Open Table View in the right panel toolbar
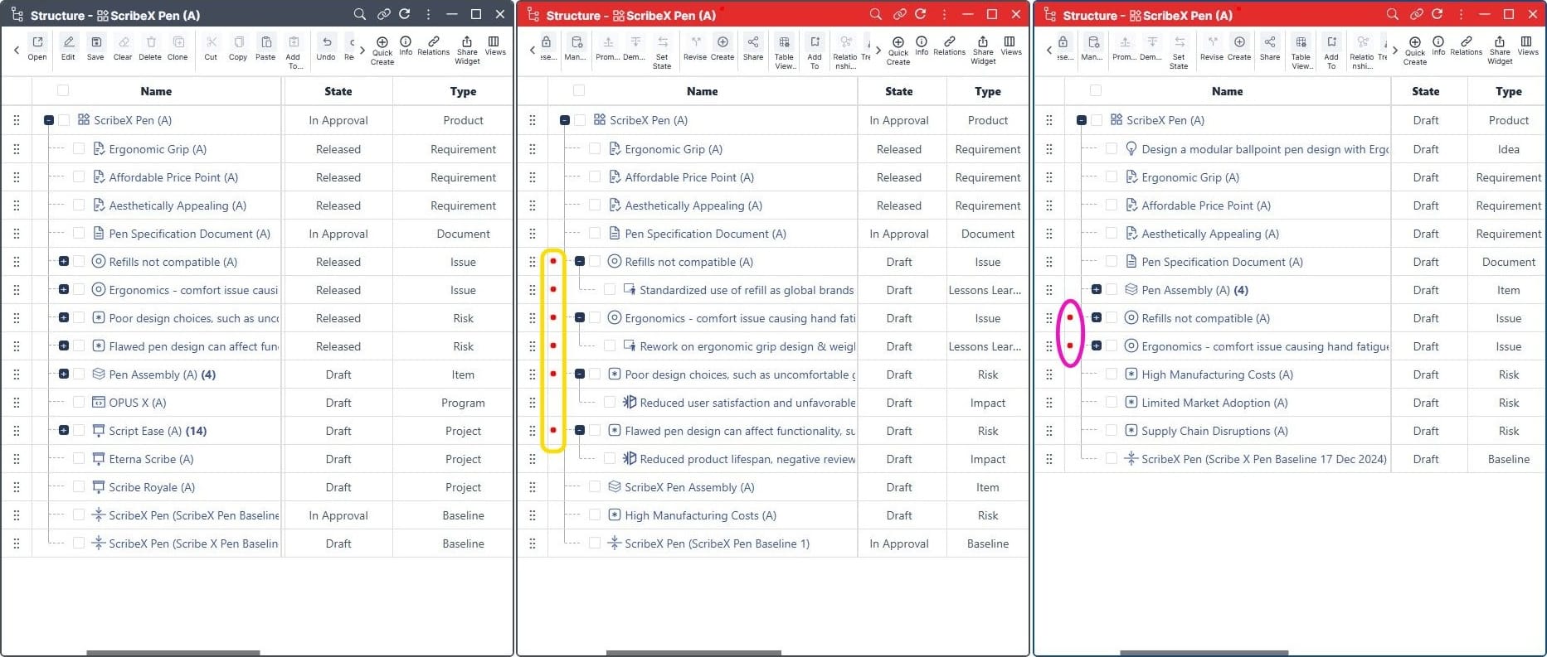1547x657 pixels. pyautogui.click(x=1301, y=51)
